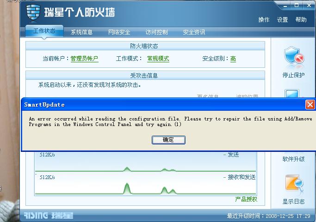Click the 系统启动以来 attack status text

coord(90,85)
